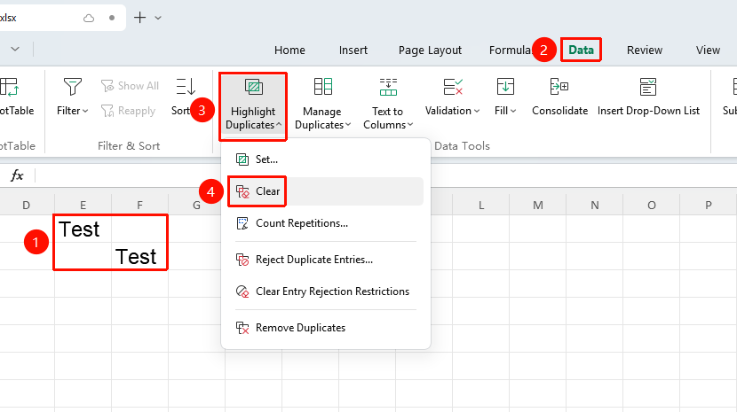Switch to Page Layout tab
Image resolution: width=737 pixels, height=412 pixels.
tap(430, 51)
